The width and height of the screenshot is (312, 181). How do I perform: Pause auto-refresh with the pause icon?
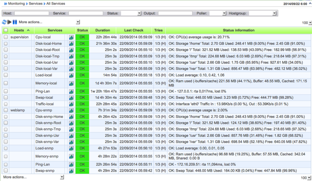[x=15, y=22]
